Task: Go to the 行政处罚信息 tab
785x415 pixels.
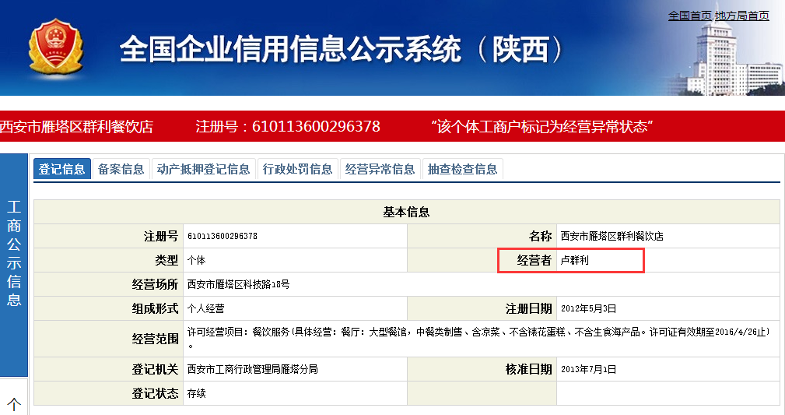Action: click(x=298, y=169)
